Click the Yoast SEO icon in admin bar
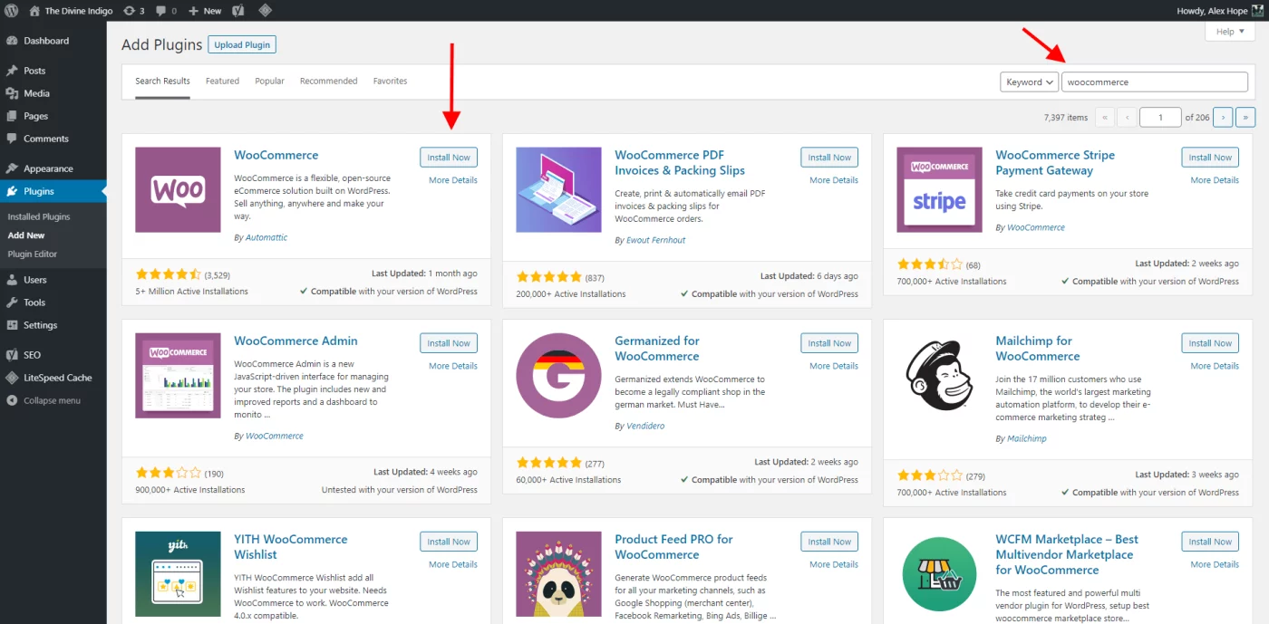This screenshot has width=1269, height=624. coord(237,11)
